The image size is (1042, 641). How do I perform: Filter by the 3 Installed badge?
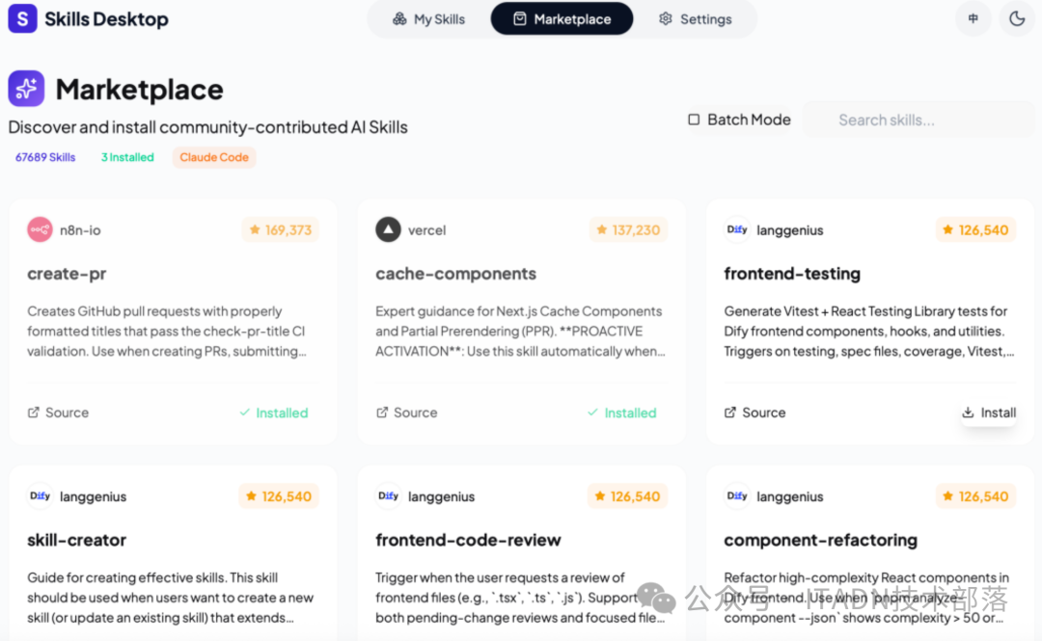[x=127, y=157]
